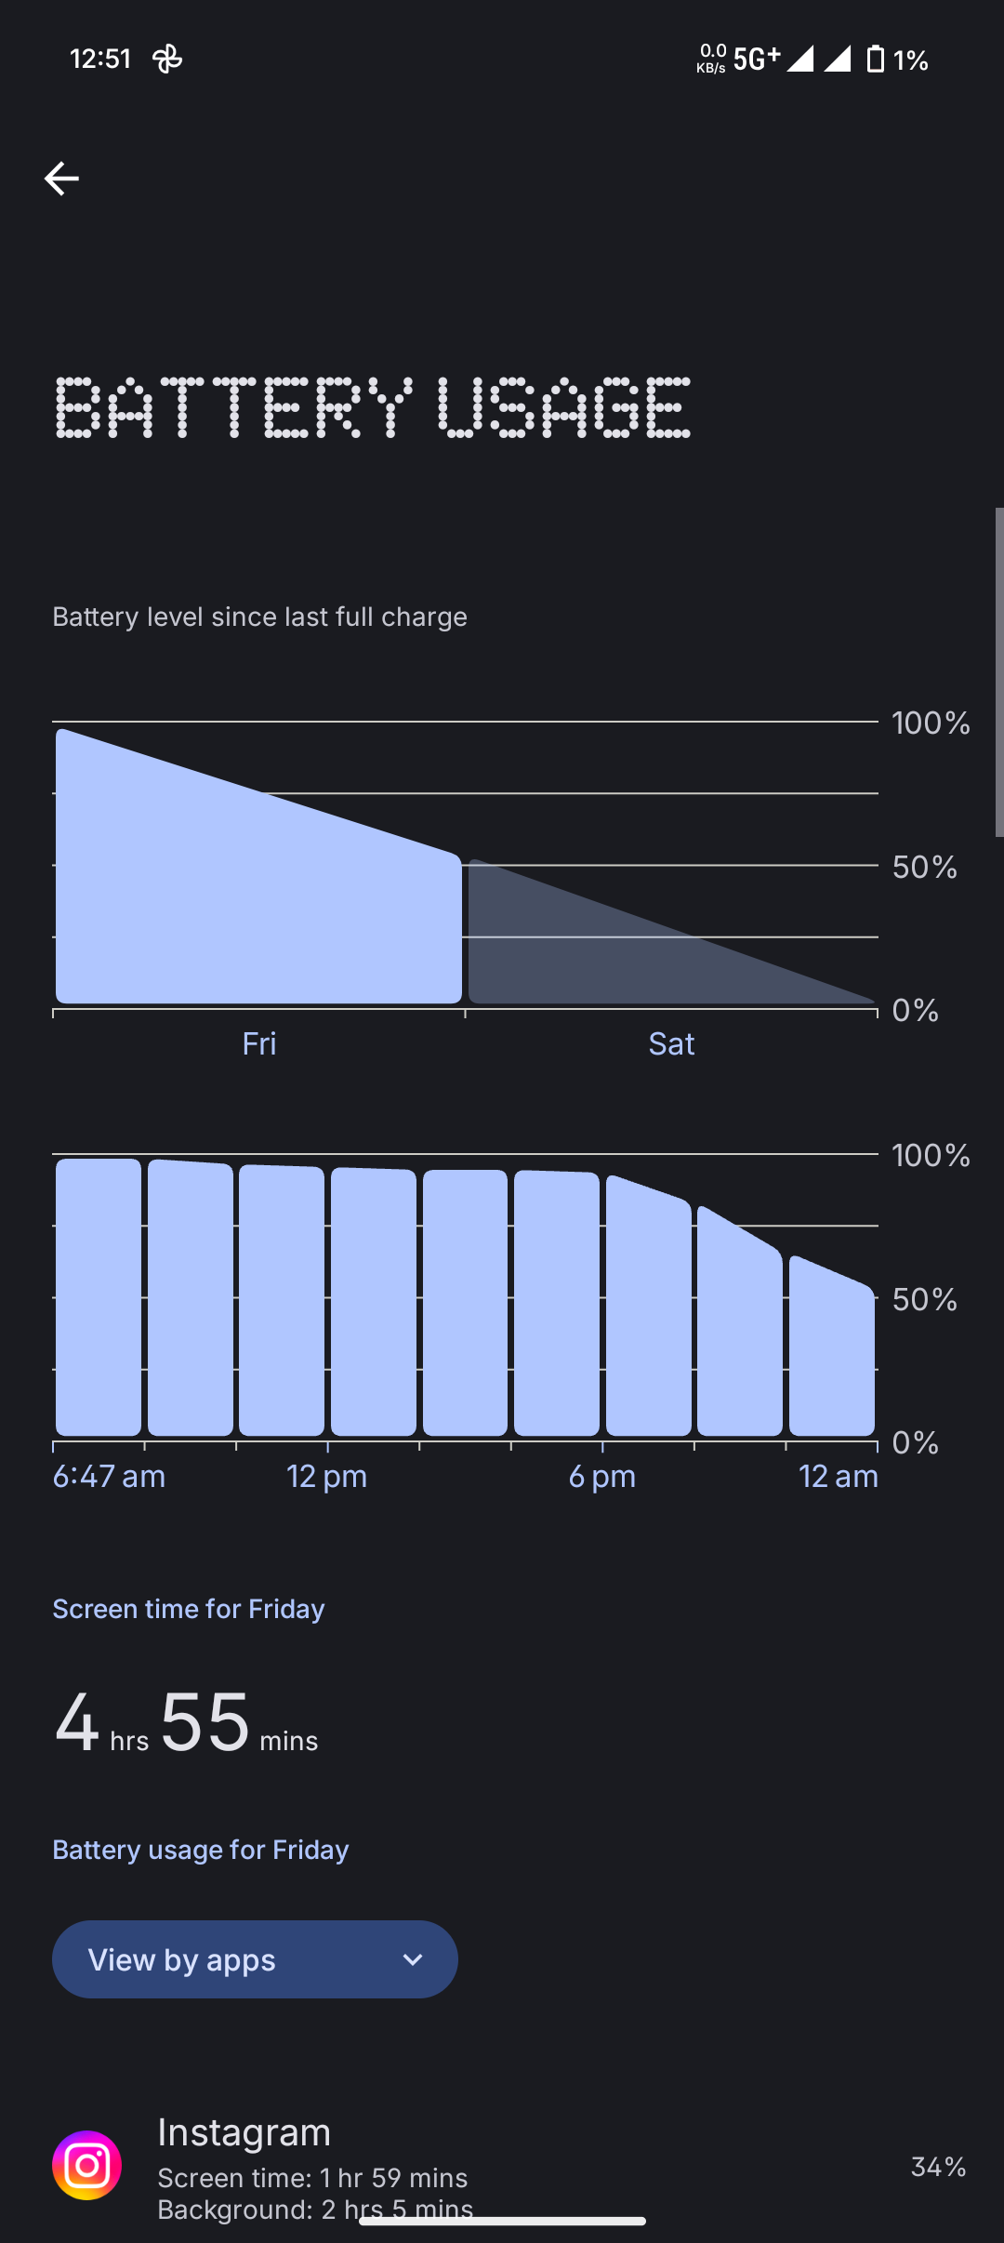This screenshot has width=1004, height=2243.
Task: Tap the home gesture bar at bottom
Action: (x=502, y=2222)
